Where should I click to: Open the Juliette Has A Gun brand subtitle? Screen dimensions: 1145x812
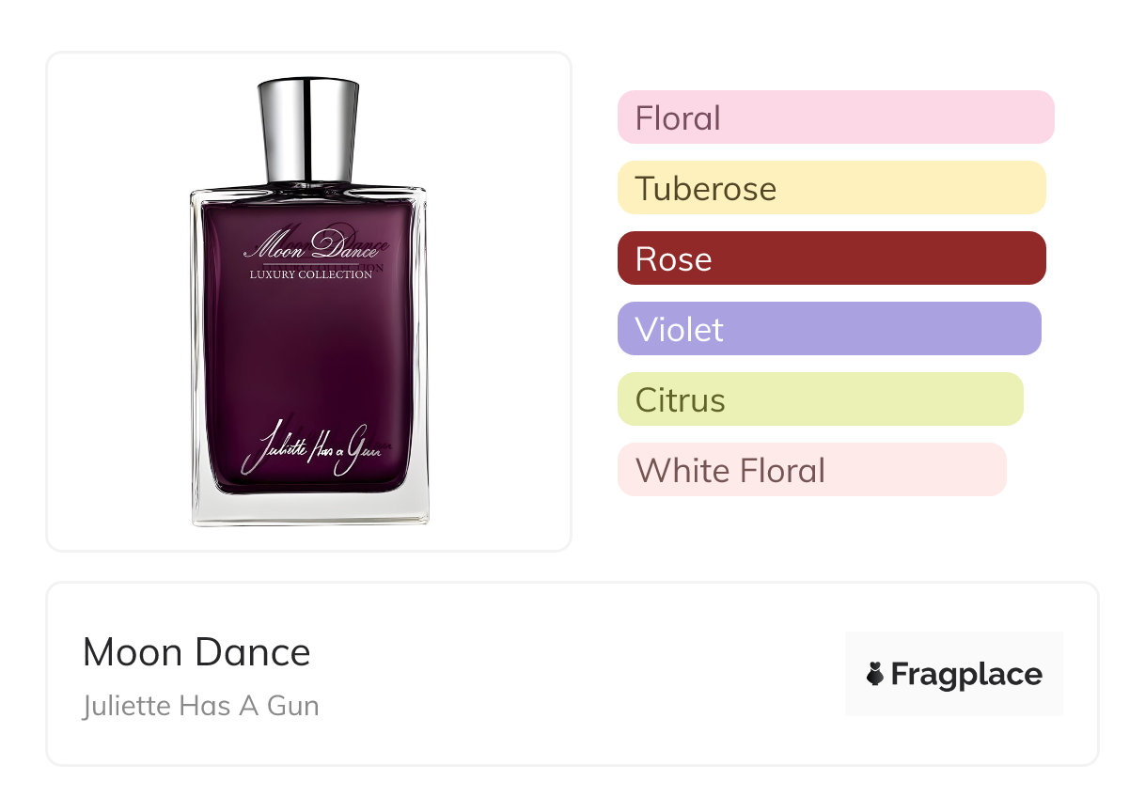click(x=201, y=706)
